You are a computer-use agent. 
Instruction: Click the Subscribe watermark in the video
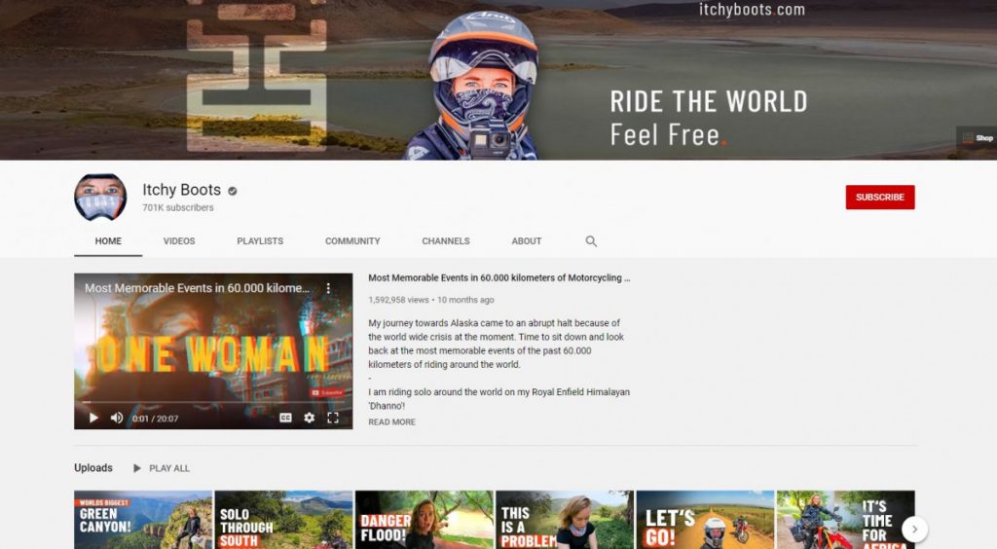click(327, 393)
